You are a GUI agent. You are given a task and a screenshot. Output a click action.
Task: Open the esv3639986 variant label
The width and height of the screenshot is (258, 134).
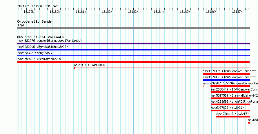pyautogui.click(x=230, y=77)
